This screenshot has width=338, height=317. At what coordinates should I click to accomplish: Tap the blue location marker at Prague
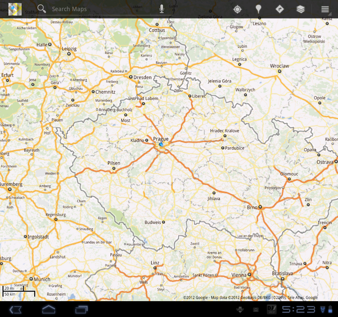point(161,145)
